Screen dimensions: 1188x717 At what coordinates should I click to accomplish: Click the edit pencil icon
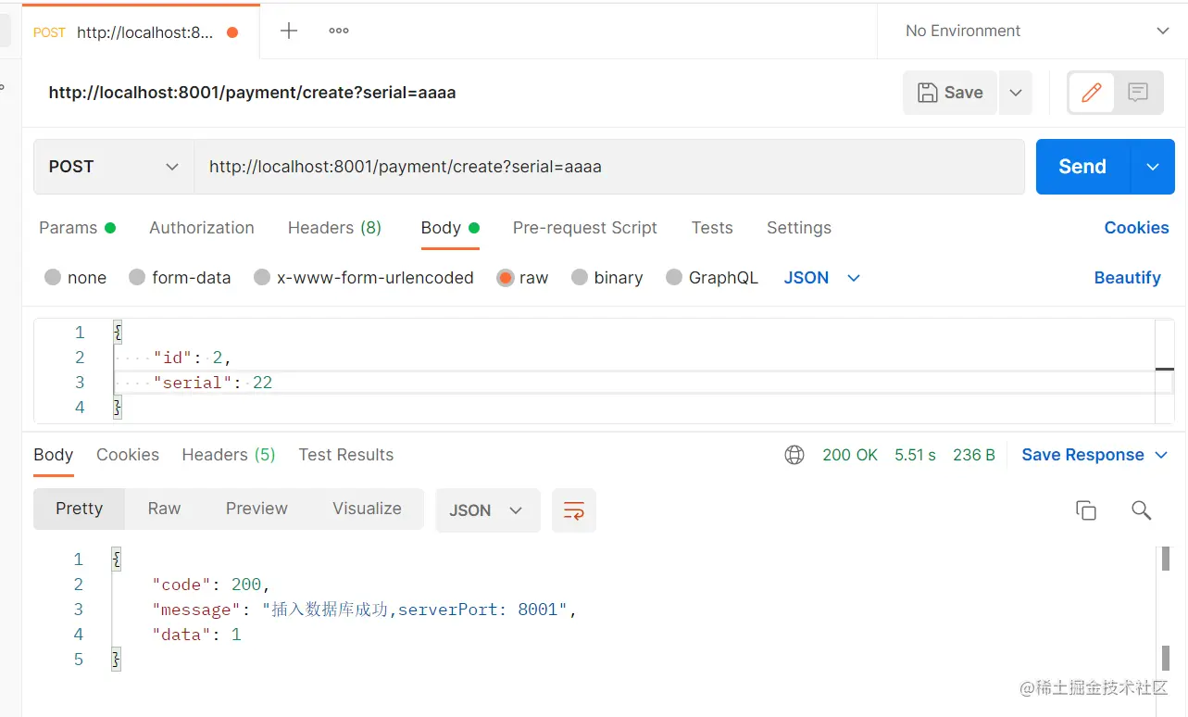click(x=1092, y=92)
